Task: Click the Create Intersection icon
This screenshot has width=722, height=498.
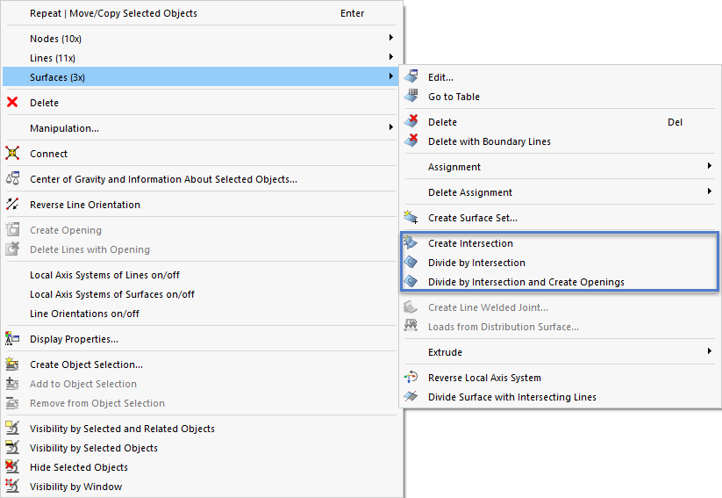Action: pyautogui.click(x=411, y=243)
